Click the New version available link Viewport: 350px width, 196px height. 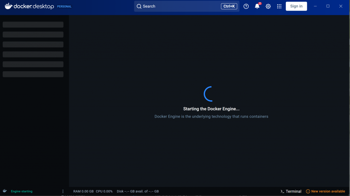(x=325, y=191)
